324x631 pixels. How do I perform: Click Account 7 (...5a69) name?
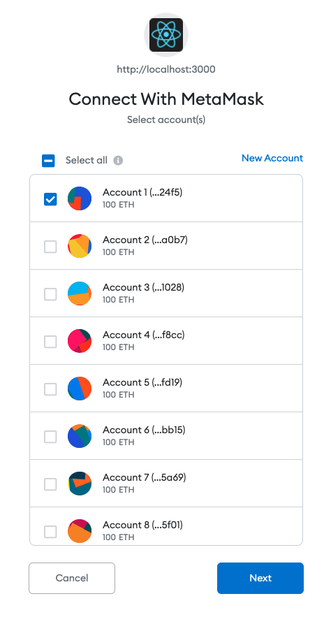tap(145, 477)
